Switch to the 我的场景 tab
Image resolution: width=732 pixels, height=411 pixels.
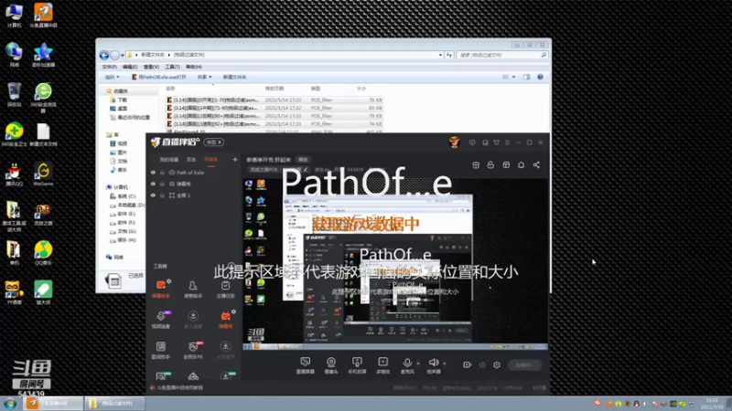pos(169,159)
